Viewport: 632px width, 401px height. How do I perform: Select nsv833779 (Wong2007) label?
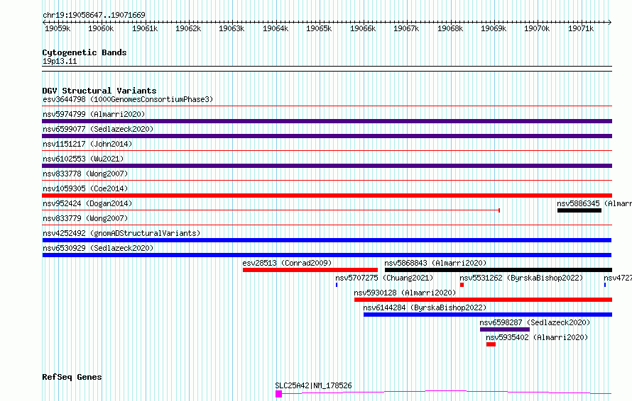point(85,218)
